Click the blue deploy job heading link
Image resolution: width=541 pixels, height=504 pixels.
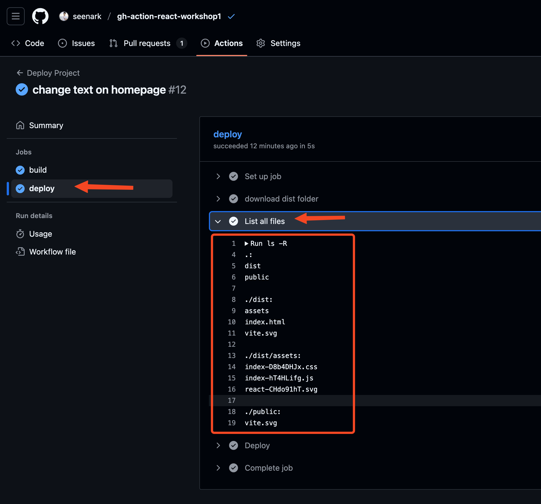tap(227, 134)
